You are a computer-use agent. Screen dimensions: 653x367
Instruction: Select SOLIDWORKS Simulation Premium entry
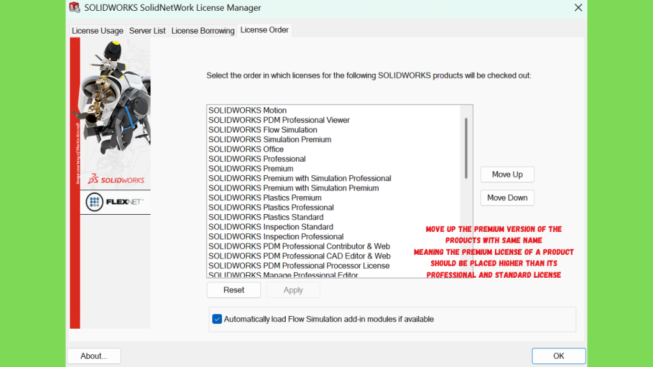point(334,140)
